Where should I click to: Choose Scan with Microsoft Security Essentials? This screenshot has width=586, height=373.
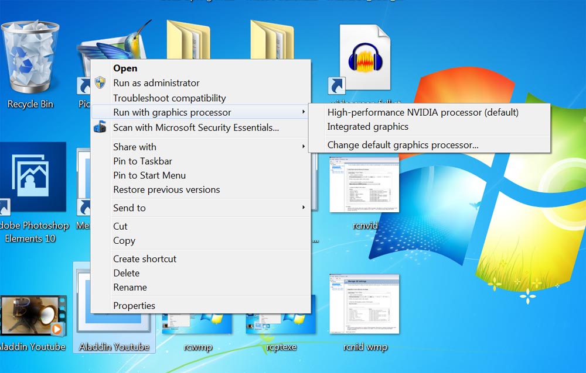(200, 127)
